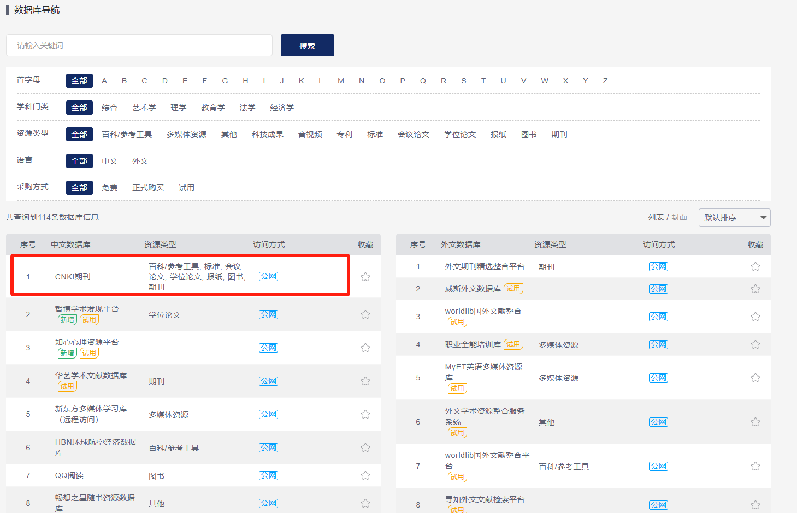Star the 智博学术发现平台 database

(365, 314)
